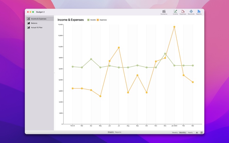
Task: Click the orange Expenses legend swatch
Action: pyautogui.click(x=98, y=20)
